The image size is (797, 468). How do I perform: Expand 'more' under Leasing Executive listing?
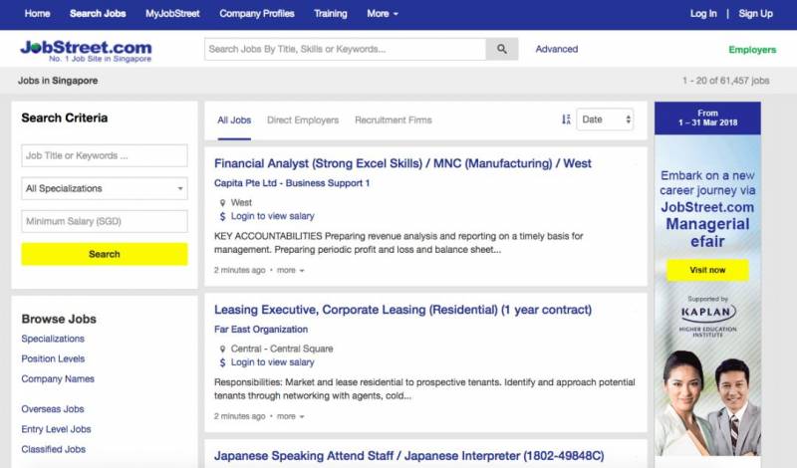(x=290, y=416)
